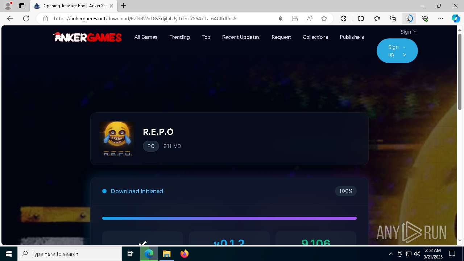
Task: Click the taskbar search box
Action: coord(70,254)
